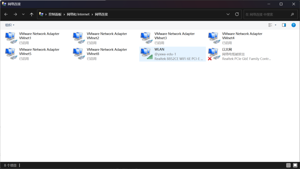
Task: Toggle the preview pane button
Action: tap(284, 25)
